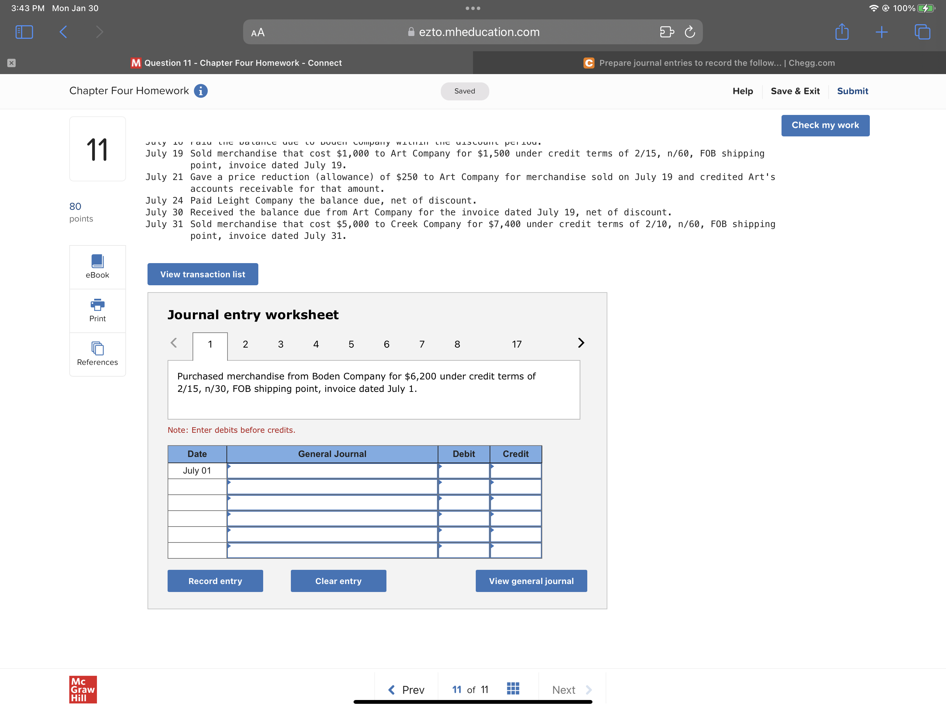
Task: Click the left chevron on the worksheet tabs
Action: 174,343
